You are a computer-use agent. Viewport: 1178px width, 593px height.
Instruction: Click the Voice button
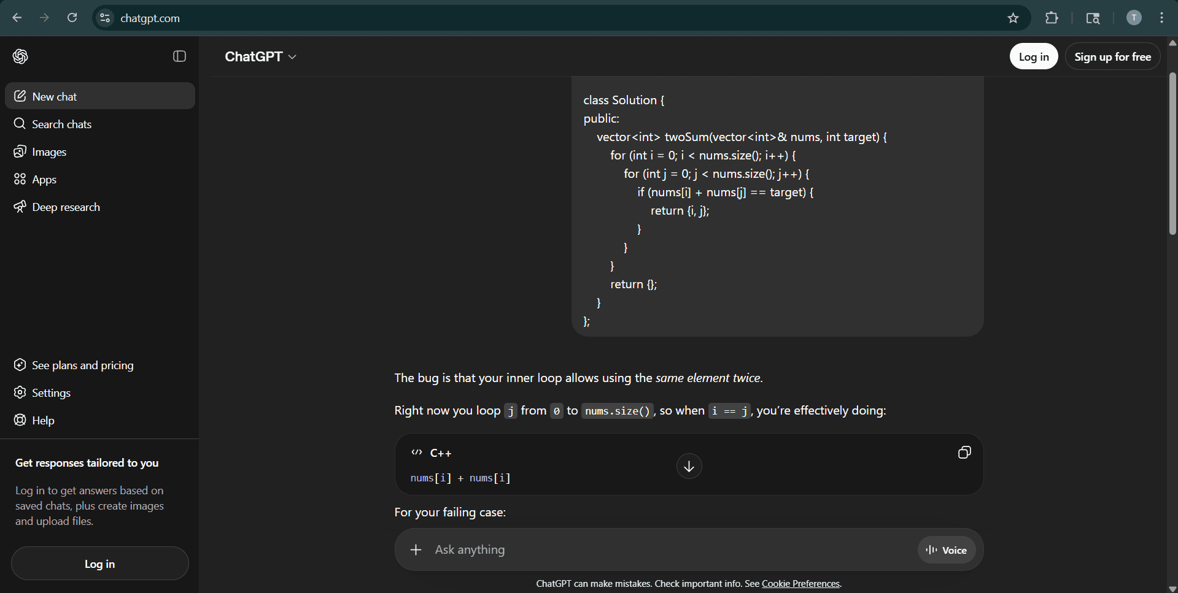946,550
